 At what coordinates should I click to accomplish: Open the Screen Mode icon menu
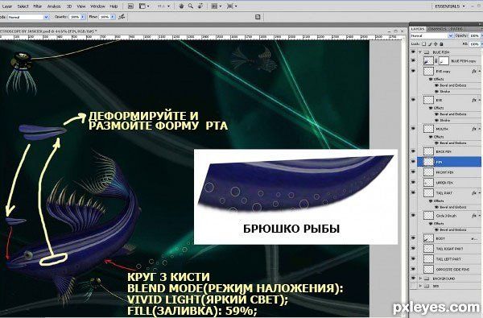click(232, 6)
